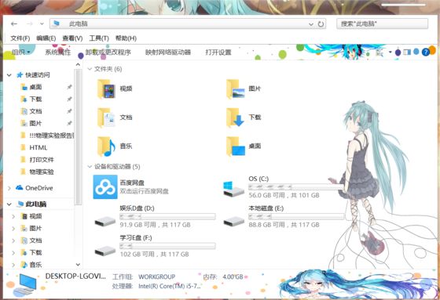Viewport: 440px width, 300px height.
Task: Open the 编辑(E) menu
Action: pyautogui.click(x=46, y=38)
